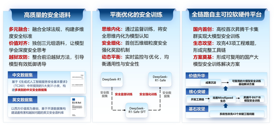Screen dimensions: 277x125
Task: Select the 系统性攻克43个关键工程问题 box
Action: click(237, 114)
